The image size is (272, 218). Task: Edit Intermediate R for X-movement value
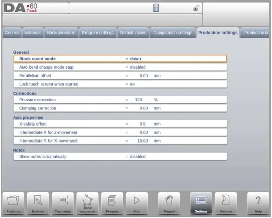(120, 141)
